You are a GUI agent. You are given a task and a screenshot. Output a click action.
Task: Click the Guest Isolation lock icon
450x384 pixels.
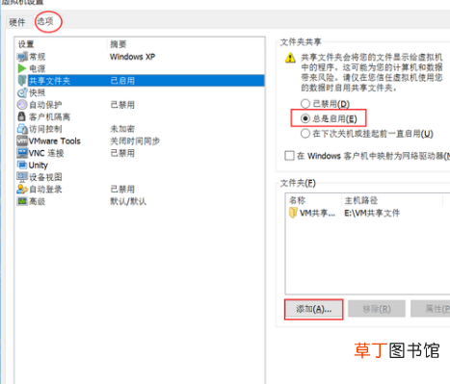21,116
